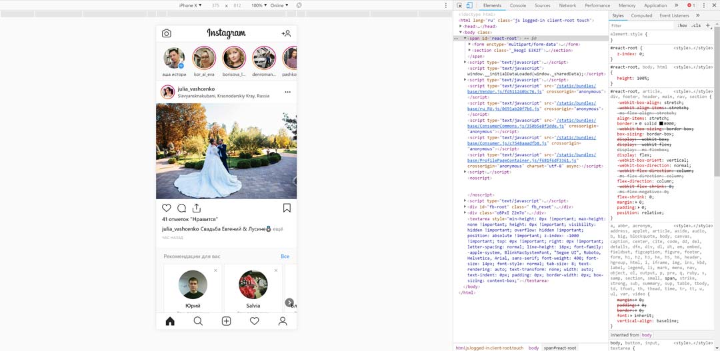720x351 pixels.
Task: Open the wedding photo post image
Action: (227, 151)
